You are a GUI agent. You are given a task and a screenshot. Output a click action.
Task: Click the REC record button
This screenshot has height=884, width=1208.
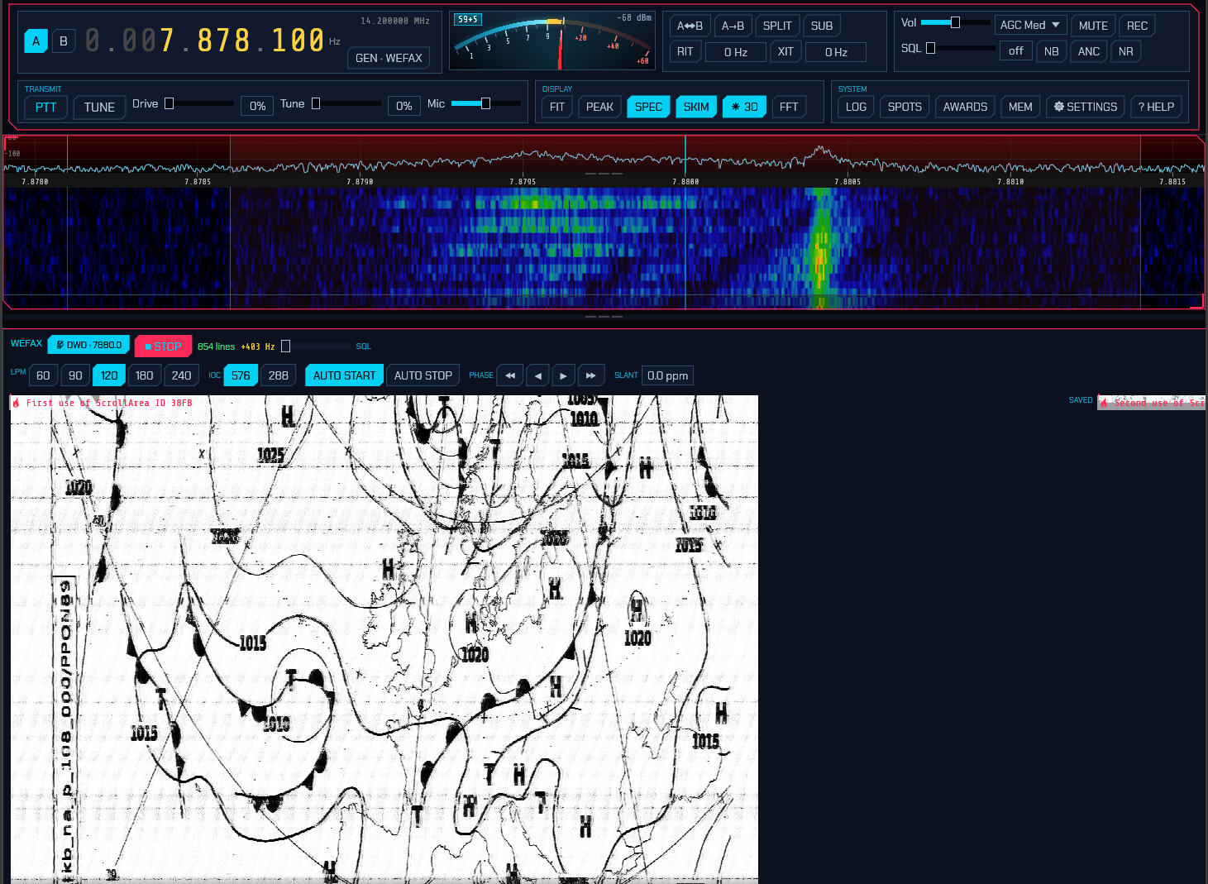pos(1137,26)
